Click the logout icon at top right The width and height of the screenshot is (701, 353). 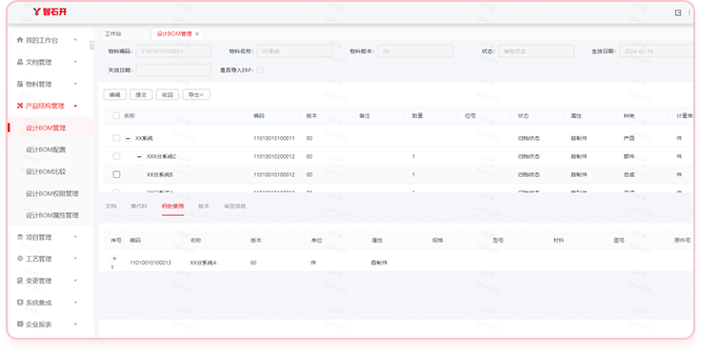coord(678,12)
